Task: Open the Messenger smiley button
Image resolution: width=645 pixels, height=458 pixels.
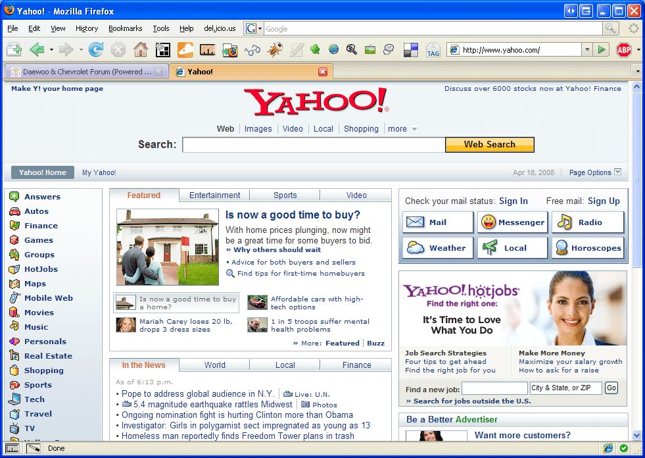Action: point(513,222)
